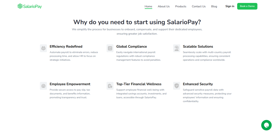Click the SalarioPay brand name text
275x133 pixels.
[32, 6]
